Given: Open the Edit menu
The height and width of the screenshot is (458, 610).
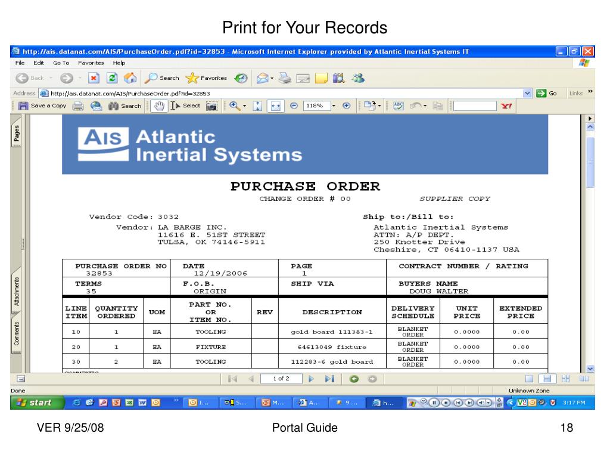Looking at the screenshot, I should click(x=39, y=63).
